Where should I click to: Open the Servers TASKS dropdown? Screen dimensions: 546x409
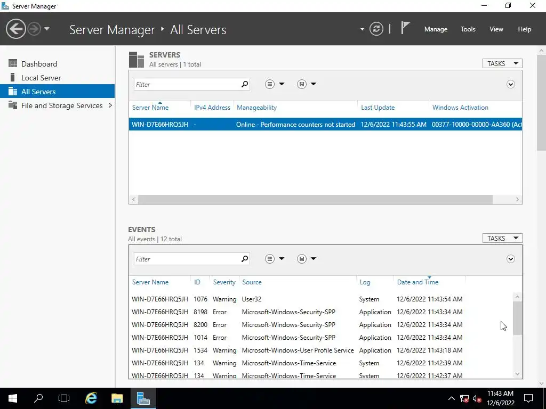(x=502, y=64)
